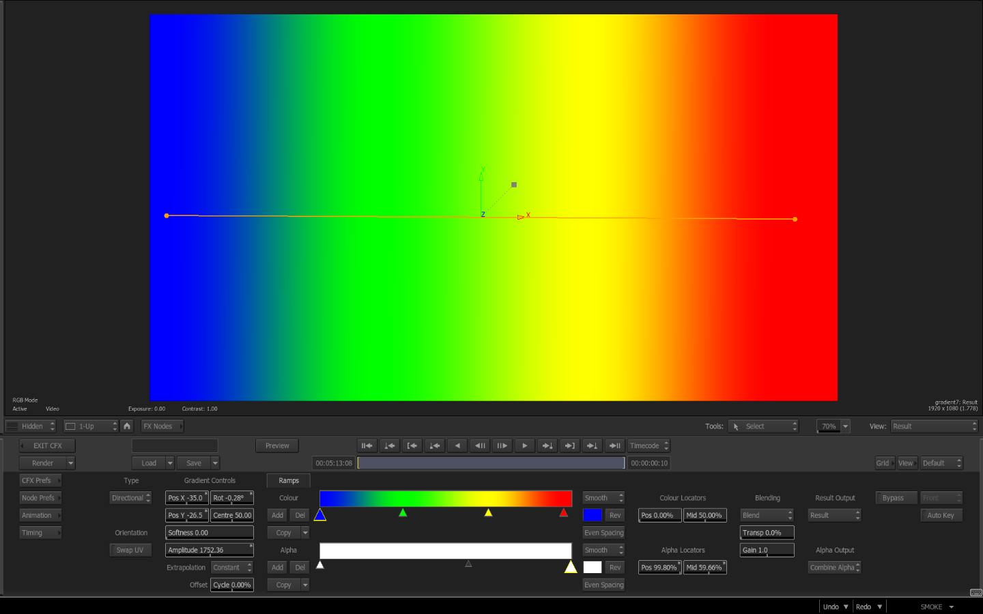Step forward one frame
Screen dimensions: 983x614
coord(502,446)
